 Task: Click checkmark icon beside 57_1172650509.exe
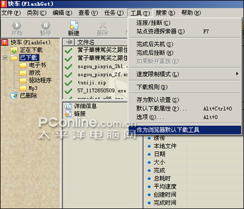68,91
